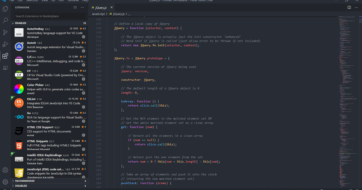Viewport: 362px width, 190px height.
Task: Select the AutoIt extension title
Action: click(31, 43)
